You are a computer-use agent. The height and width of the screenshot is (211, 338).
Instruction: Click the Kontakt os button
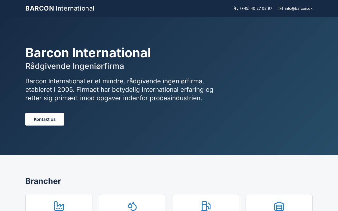[x=45, y=119]
